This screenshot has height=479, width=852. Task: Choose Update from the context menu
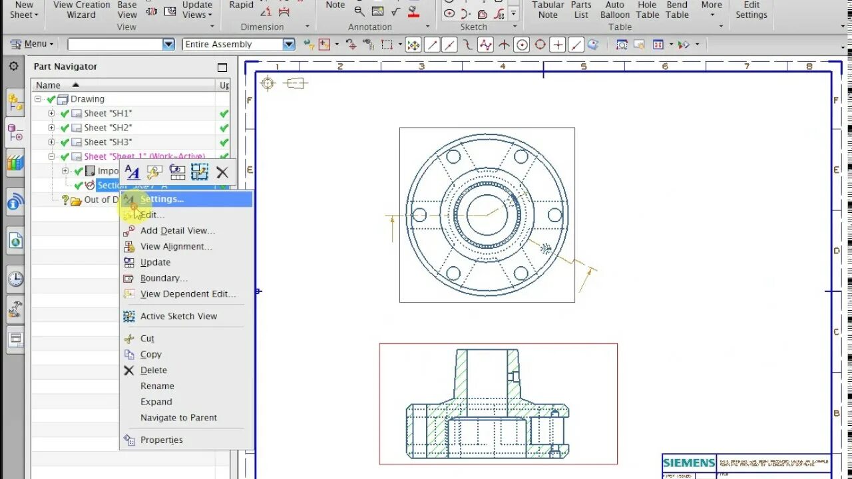[x=155, y=262]
